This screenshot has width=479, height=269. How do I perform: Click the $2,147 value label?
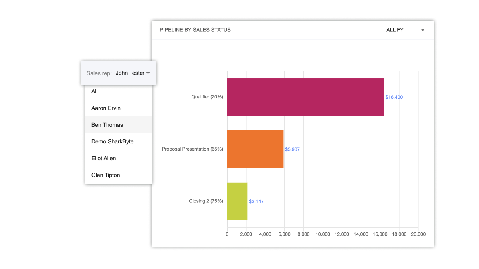click(x=256, y=202)
